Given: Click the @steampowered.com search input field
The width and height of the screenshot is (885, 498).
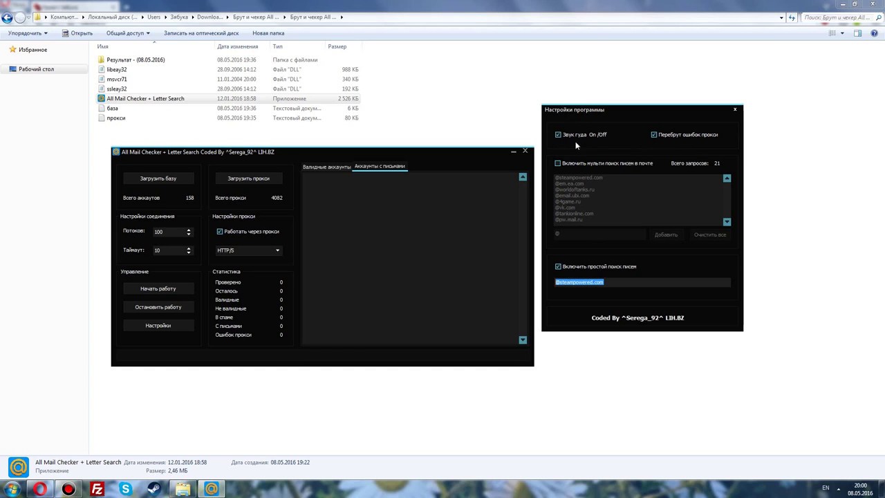Looking at the screenshot, I should (x=642, y=282).
